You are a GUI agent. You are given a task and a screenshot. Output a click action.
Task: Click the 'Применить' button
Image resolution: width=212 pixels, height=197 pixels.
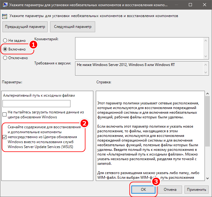tap(197, 189)
